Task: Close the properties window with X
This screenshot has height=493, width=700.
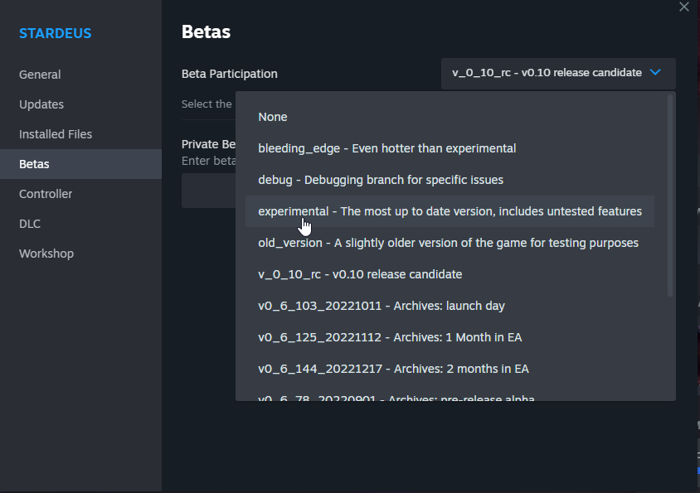Action: pos(684,7)
